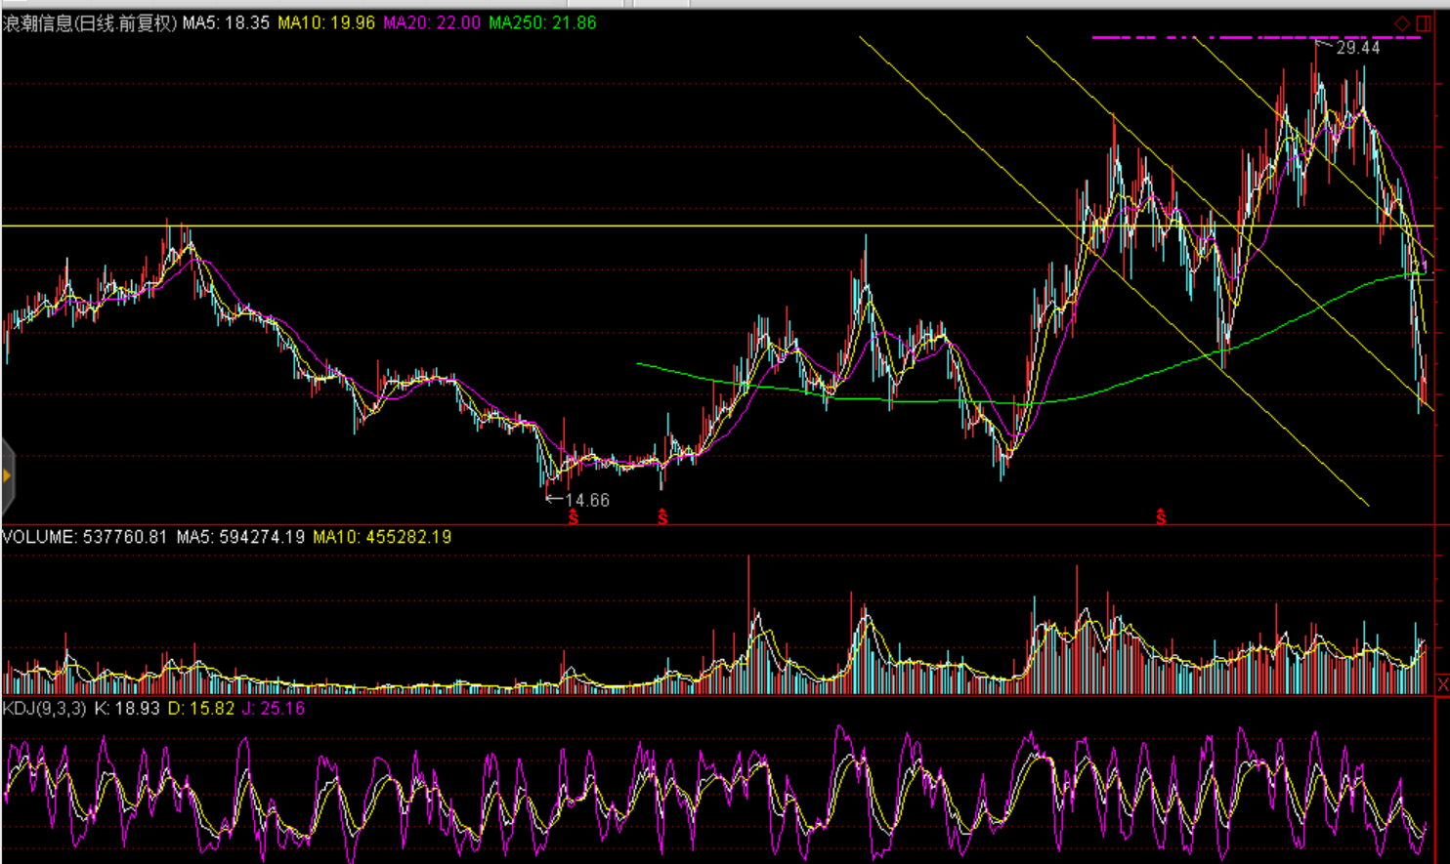Click the 14.66 low price label
Image resolution: width=1450 pixels, height=864 pixels.
coord(586,500)
